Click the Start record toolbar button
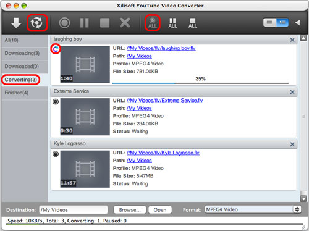The width and height of the screenshot is (309, 231). point(64,23)
